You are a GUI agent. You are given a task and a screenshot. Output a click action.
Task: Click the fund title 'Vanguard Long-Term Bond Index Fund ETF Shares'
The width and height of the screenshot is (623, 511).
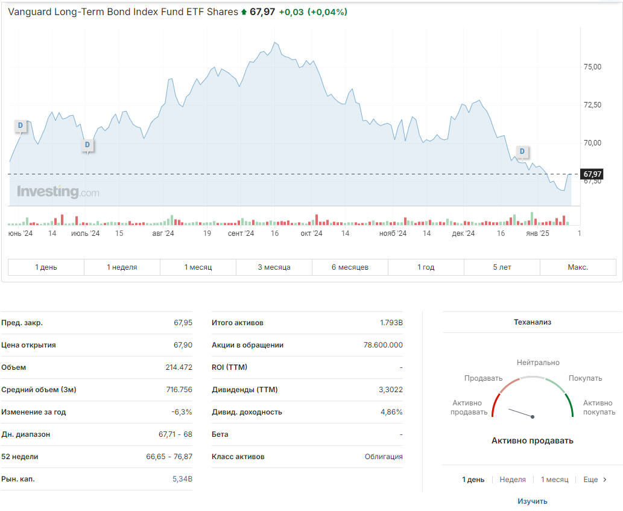[x=123, y=12]
